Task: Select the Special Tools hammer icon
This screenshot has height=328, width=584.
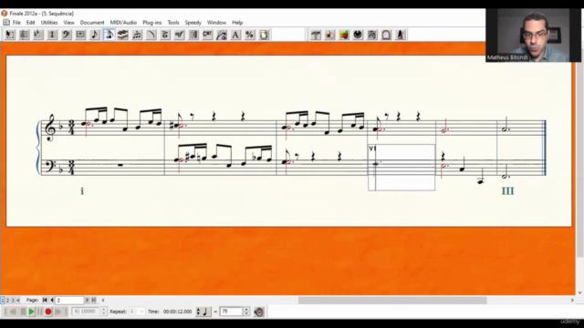Action: [316, 35]
